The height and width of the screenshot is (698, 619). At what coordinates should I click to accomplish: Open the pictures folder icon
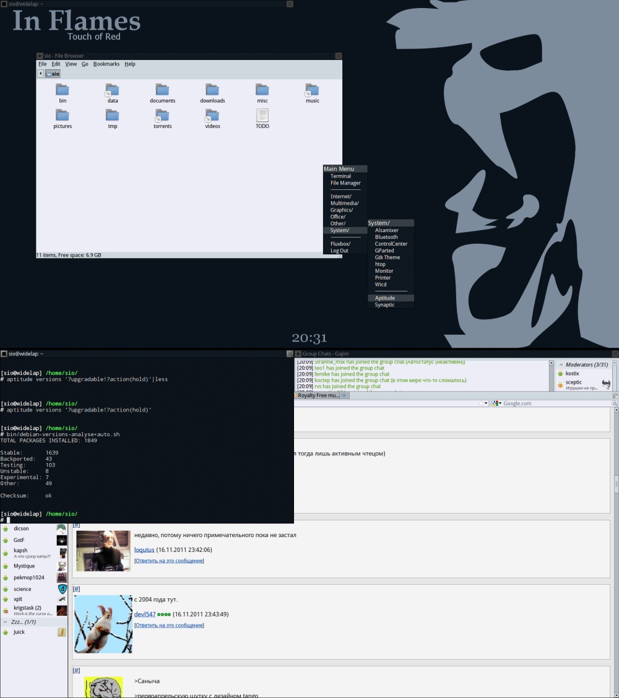coord(63,116)
